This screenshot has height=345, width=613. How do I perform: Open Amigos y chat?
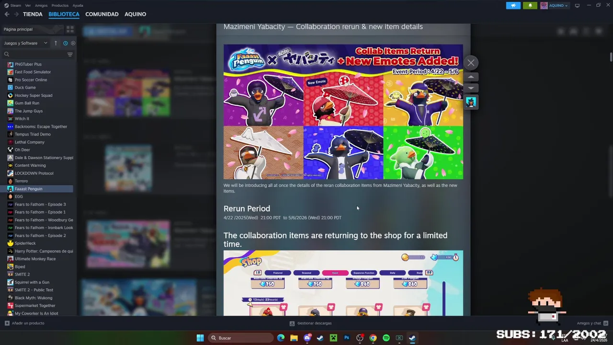592,323
